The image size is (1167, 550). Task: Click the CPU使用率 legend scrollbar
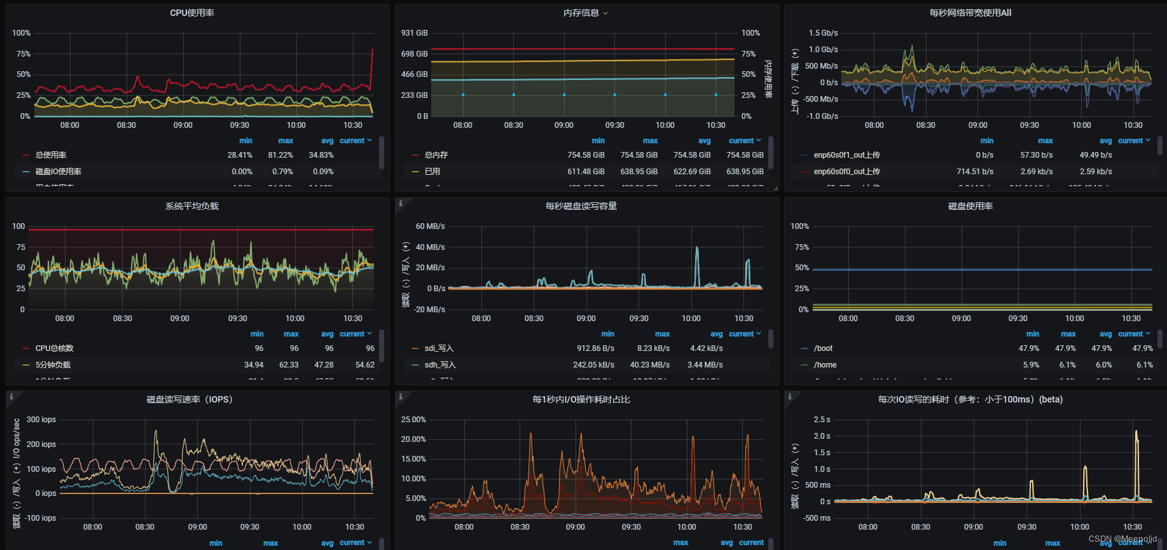tap(382, 153)
